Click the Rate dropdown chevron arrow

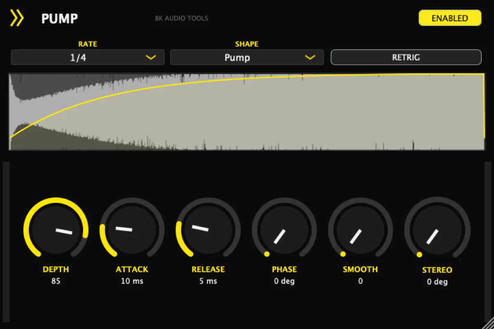pos(151,58)
